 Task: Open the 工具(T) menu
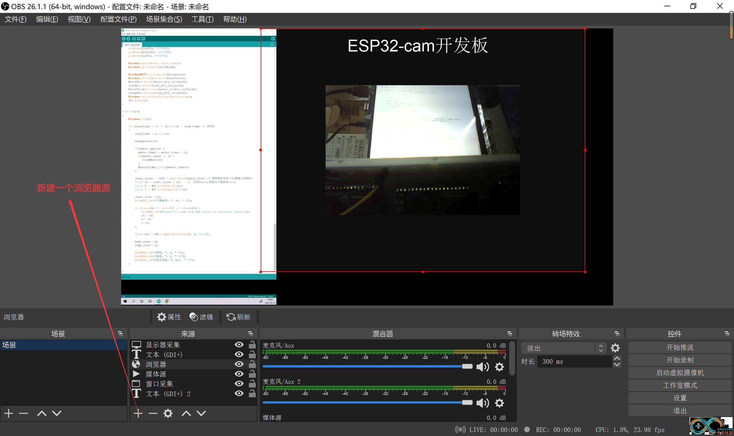click(203, 19)
